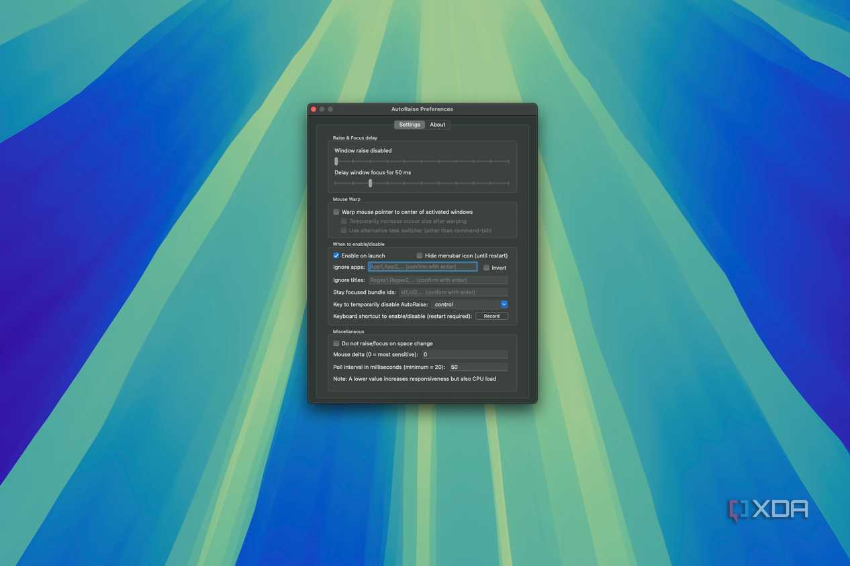Viewport: 850px width, 566px height.
Task: Check the Invert checkbox
Action: (487, 268)
